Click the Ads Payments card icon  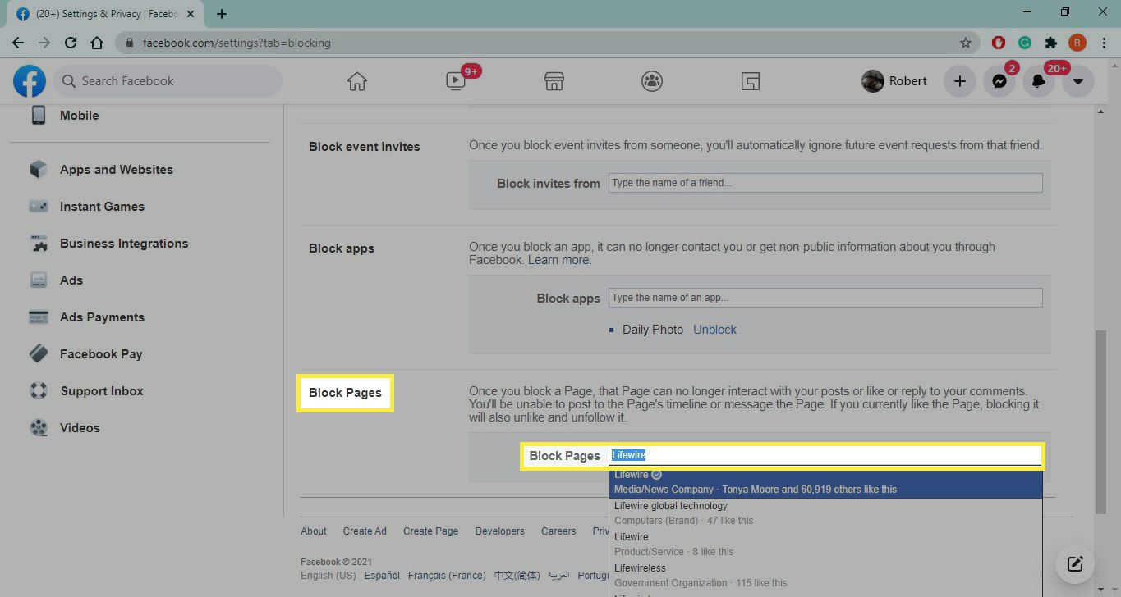click(39, 317)
